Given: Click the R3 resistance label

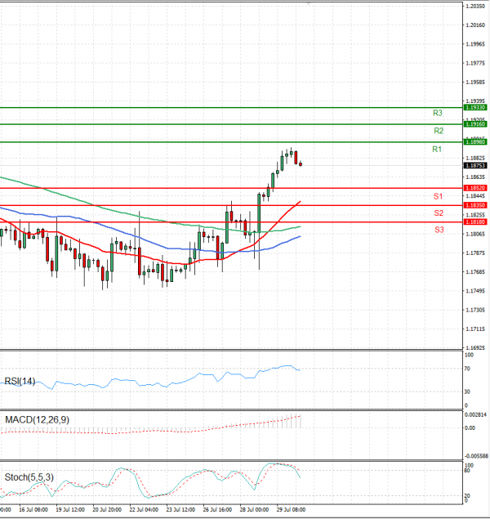Looking at the screenshot, I should click(438, 113).
